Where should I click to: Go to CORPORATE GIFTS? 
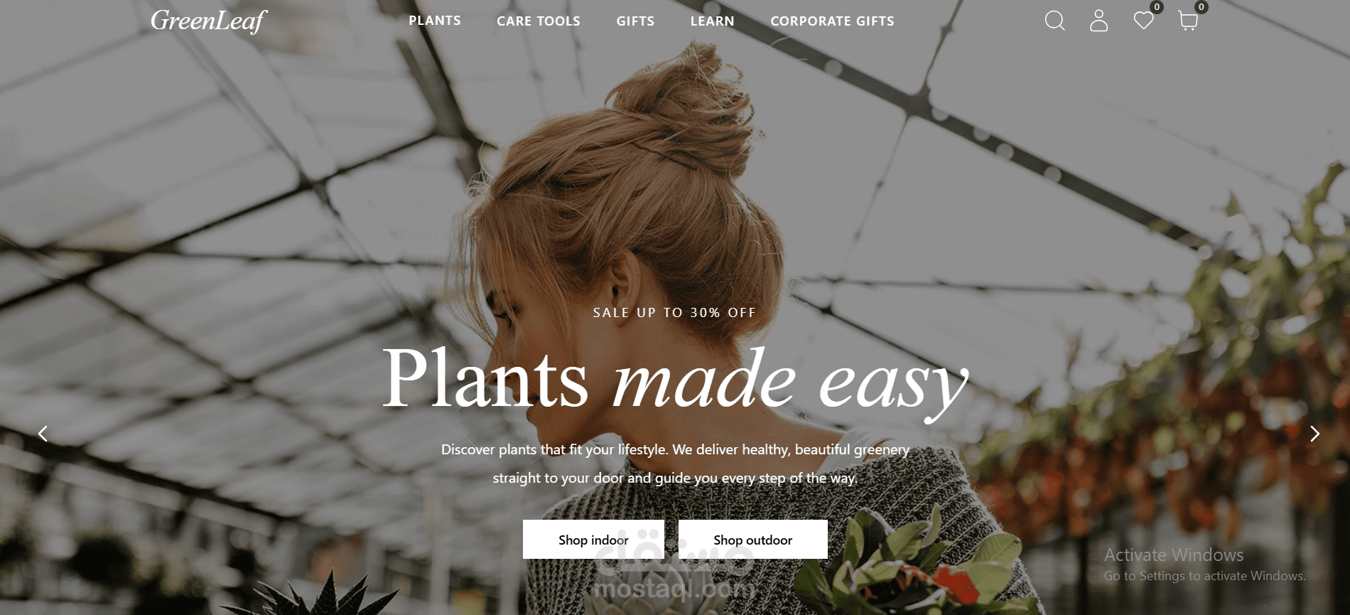click(833, 21)
